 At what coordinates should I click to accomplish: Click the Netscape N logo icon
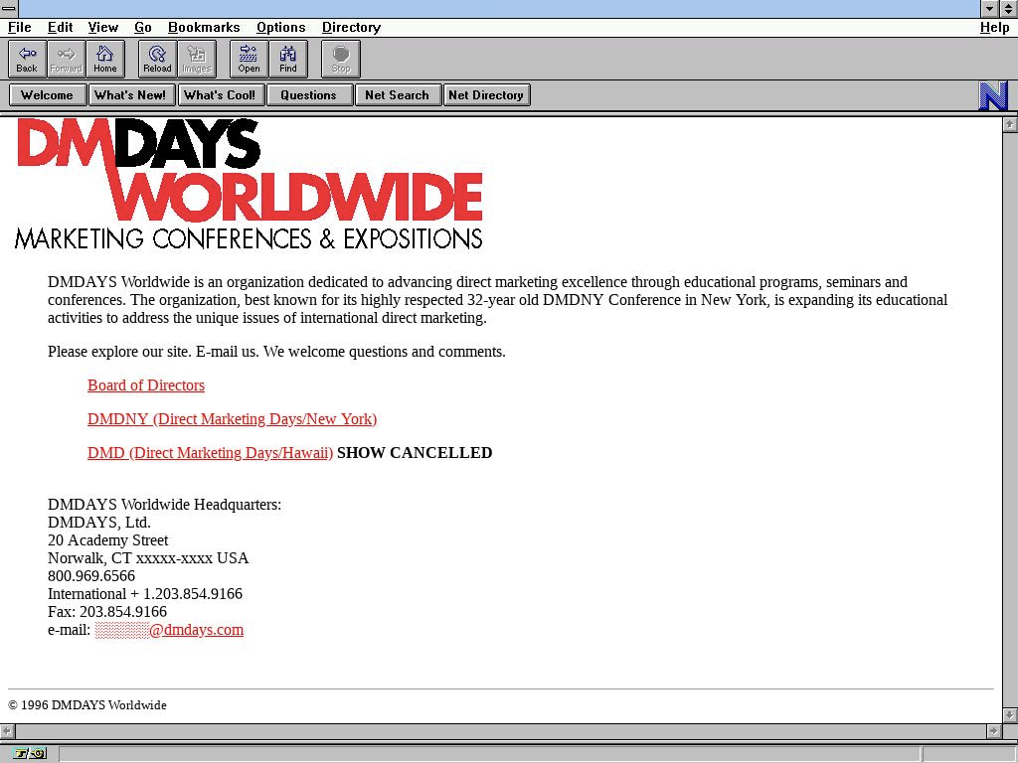coord(993,95)
